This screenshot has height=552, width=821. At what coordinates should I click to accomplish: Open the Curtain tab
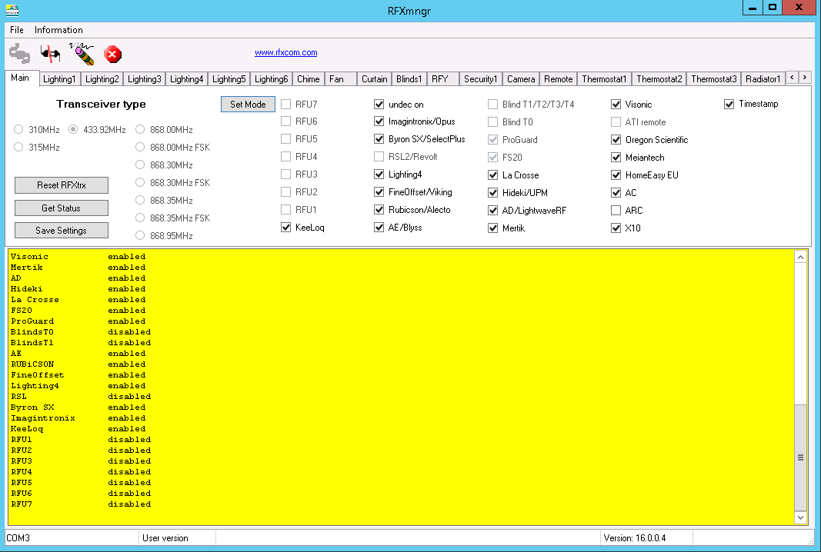(375, 79)
